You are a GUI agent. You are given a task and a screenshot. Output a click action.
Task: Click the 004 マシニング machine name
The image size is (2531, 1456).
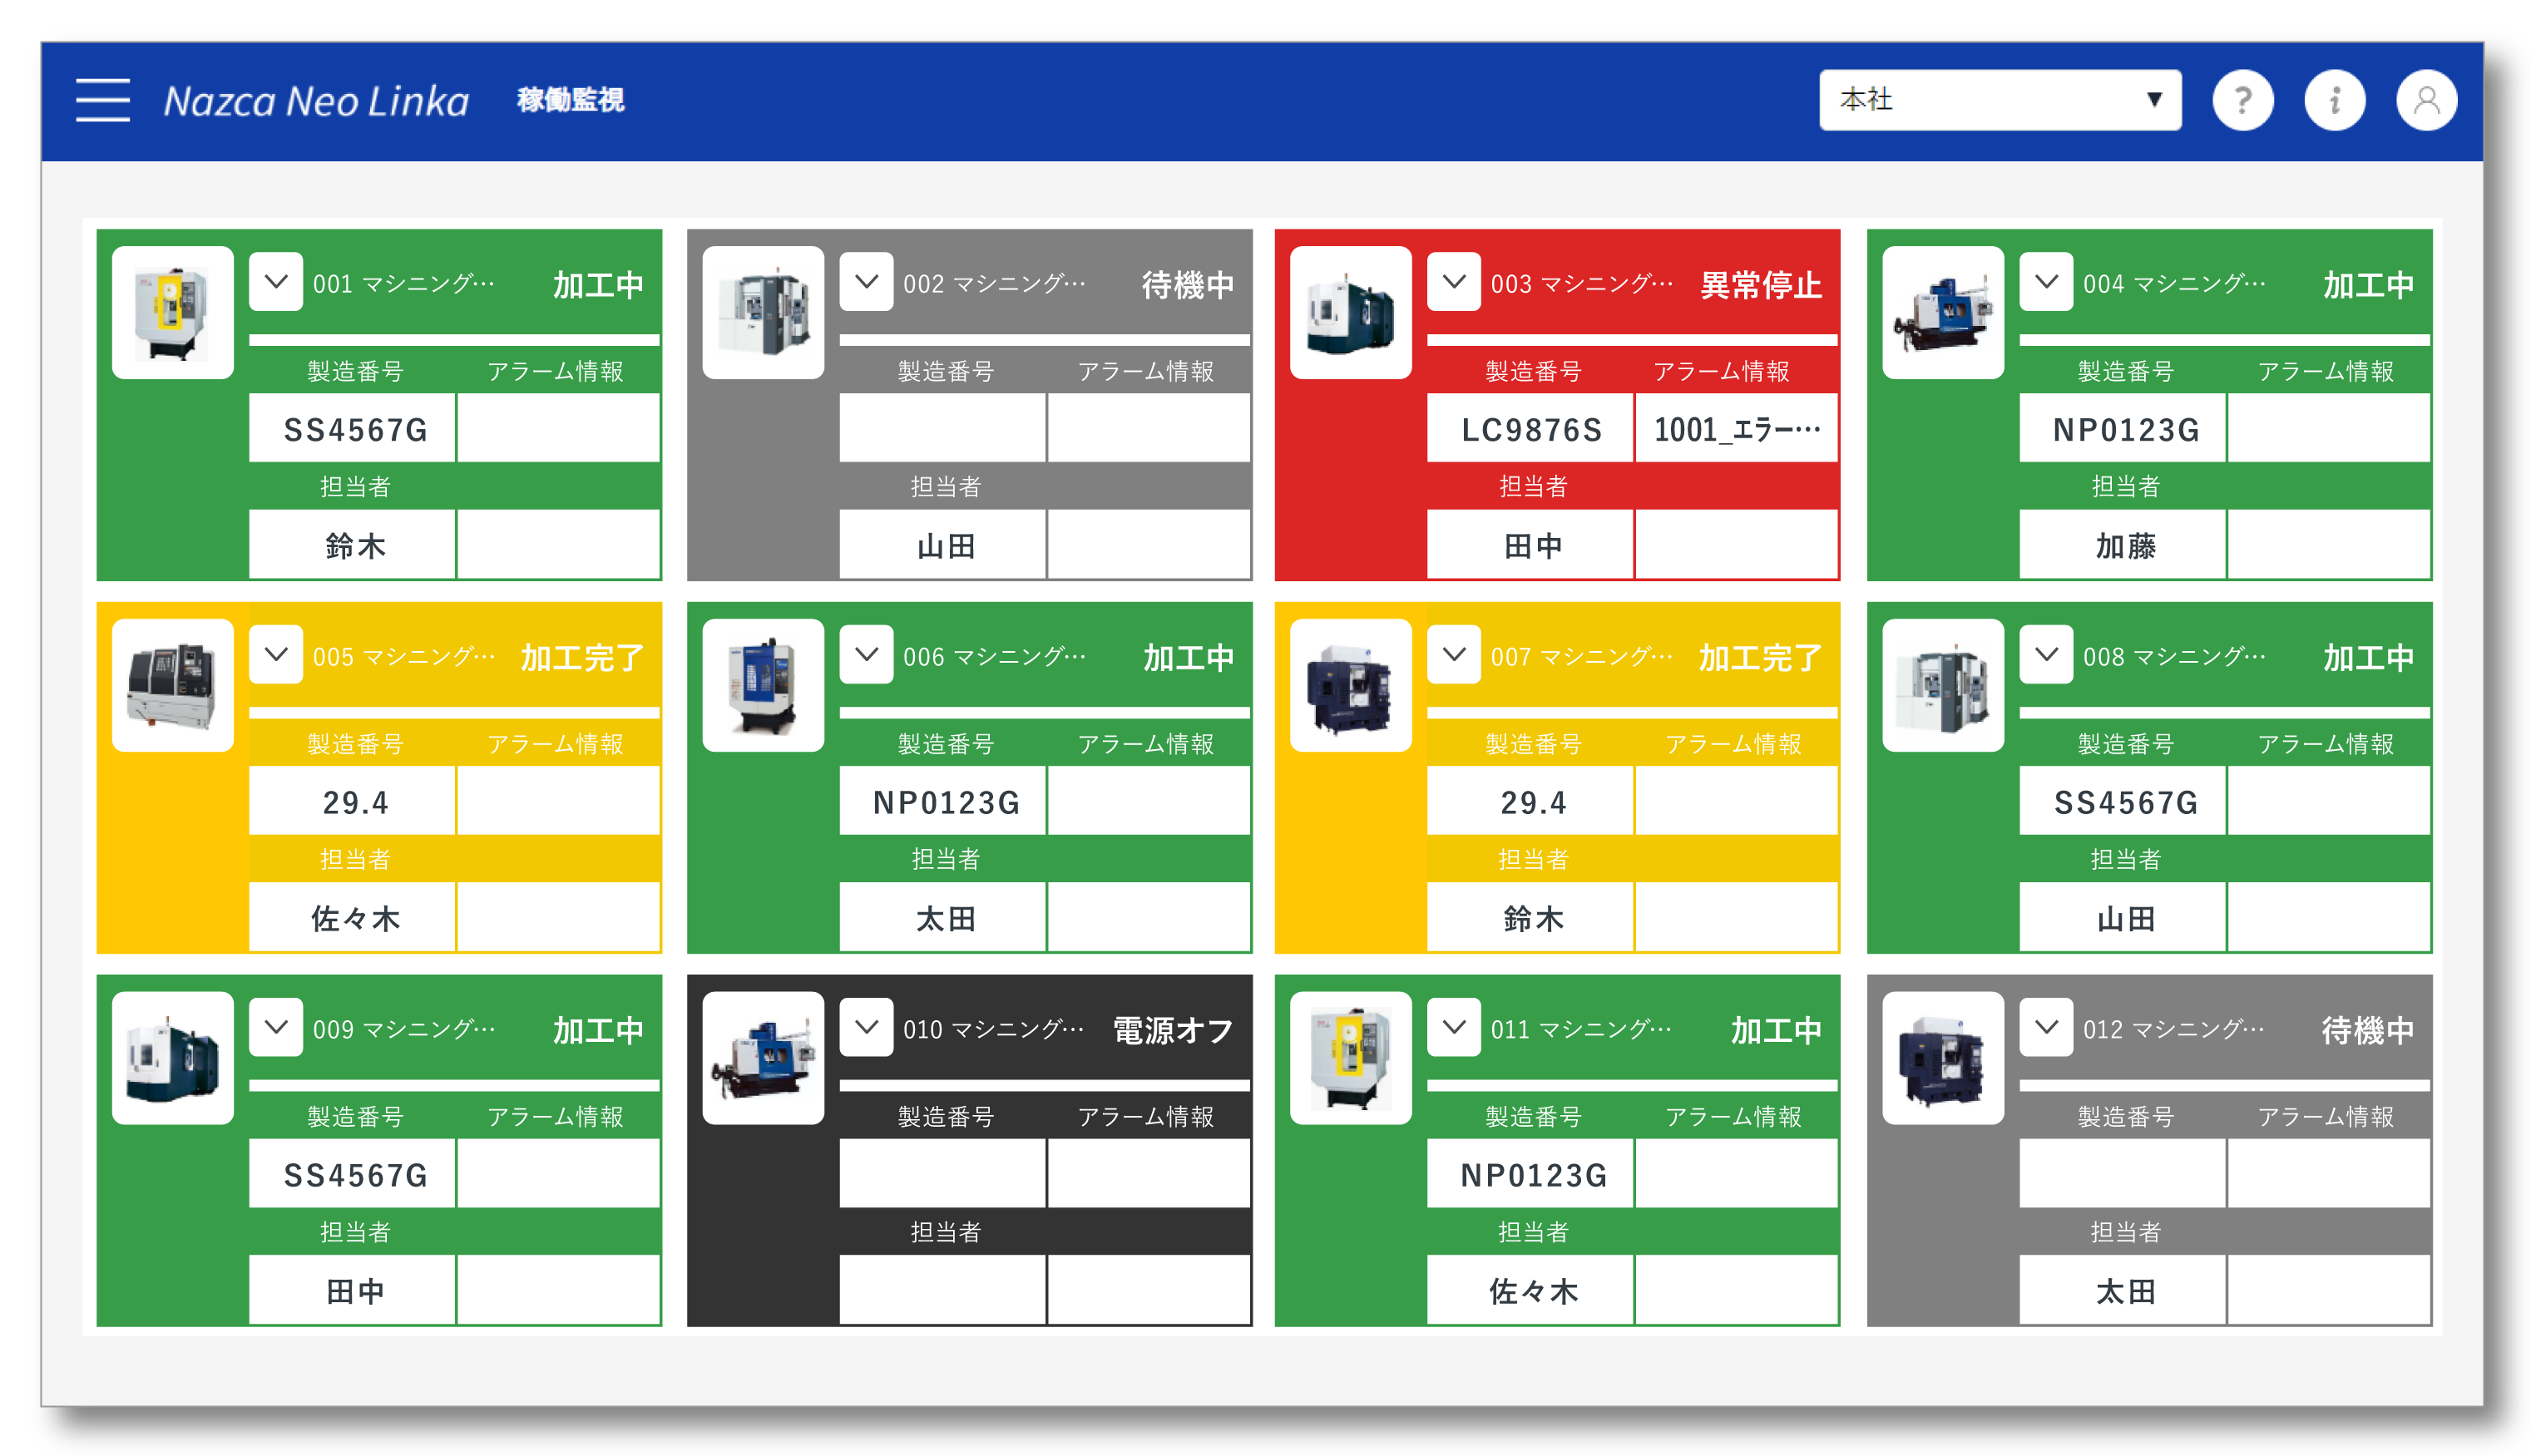2174,284
